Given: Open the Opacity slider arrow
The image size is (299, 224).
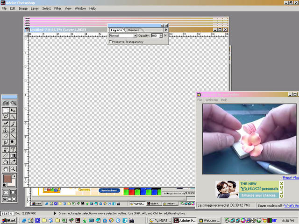Looking at the screenshot, I should coord(161,35).
